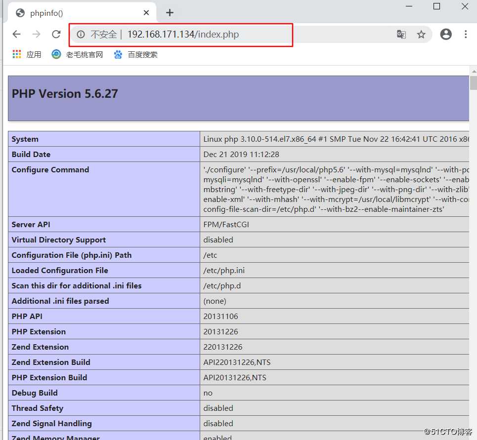The height and width of the screenshot is (440, 477).
Task: Click the '/etc/php.ini' value
Action: tap(224, 271)
